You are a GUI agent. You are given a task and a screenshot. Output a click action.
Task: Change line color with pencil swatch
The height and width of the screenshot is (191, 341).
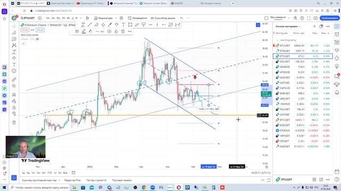pyautogui.click(x=84, y=31)
